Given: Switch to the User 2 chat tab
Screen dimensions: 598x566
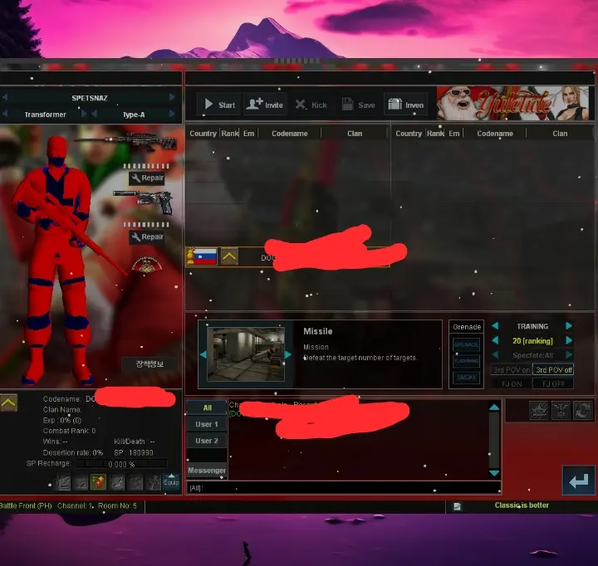Looking at the screenshot, I should pyautogui.click(x=207, y=440).
